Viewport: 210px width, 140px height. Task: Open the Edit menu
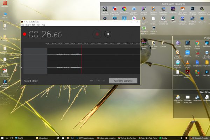click(x=34, y=25)
